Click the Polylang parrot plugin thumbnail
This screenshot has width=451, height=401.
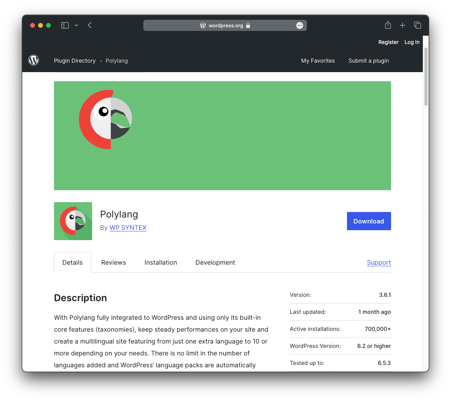pos(73,221)
